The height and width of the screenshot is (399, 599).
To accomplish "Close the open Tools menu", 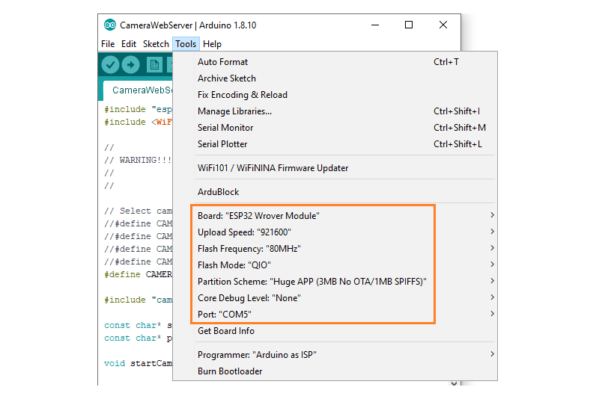I will (186, 44).
